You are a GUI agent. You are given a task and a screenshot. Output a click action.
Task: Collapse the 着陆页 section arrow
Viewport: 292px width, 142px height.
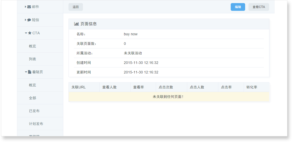pyautogui.click(x=26, y=72)
